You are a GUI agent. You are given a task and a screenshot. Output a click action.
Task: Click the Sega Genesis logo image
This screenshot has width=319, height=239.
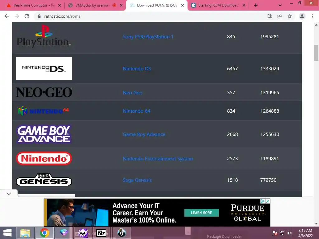[44, 180]
